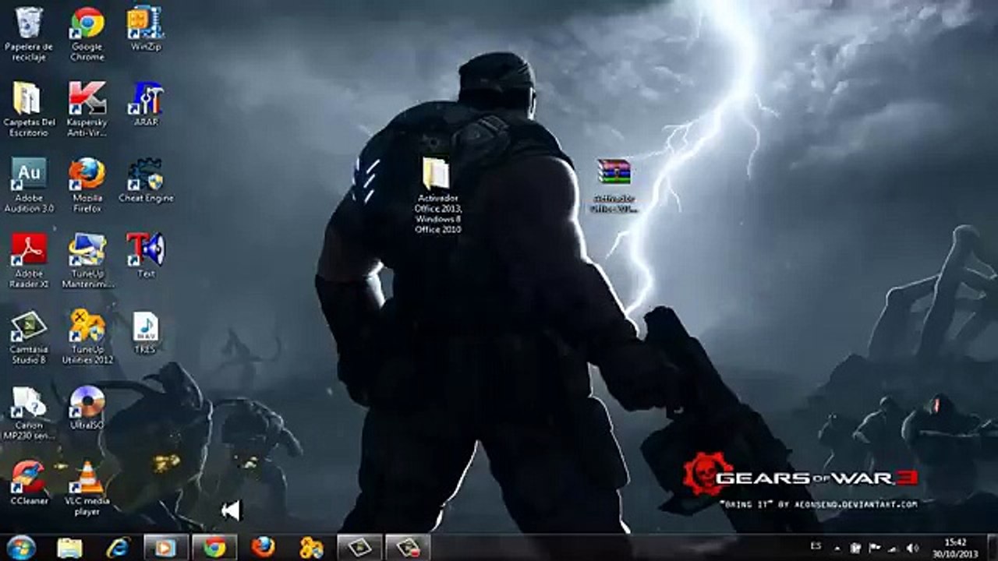
Task: Select the WinRAR archive on desktop
Action: coord(614,185)
